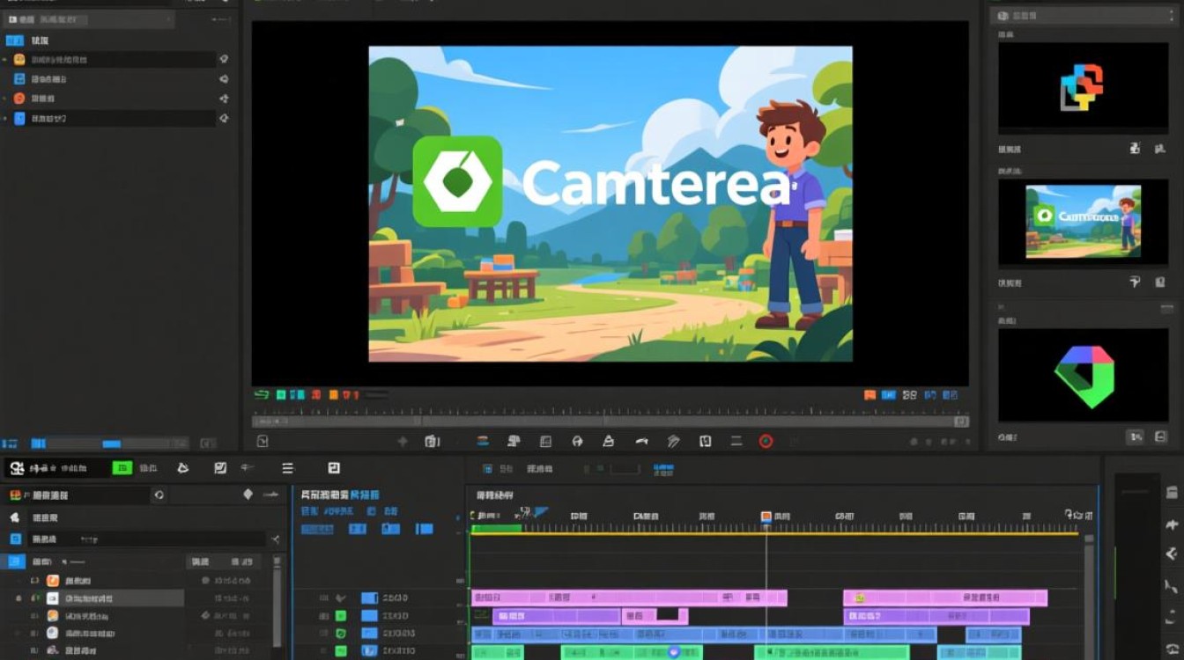Click the green loop icon under preview

tap(261, 396)
